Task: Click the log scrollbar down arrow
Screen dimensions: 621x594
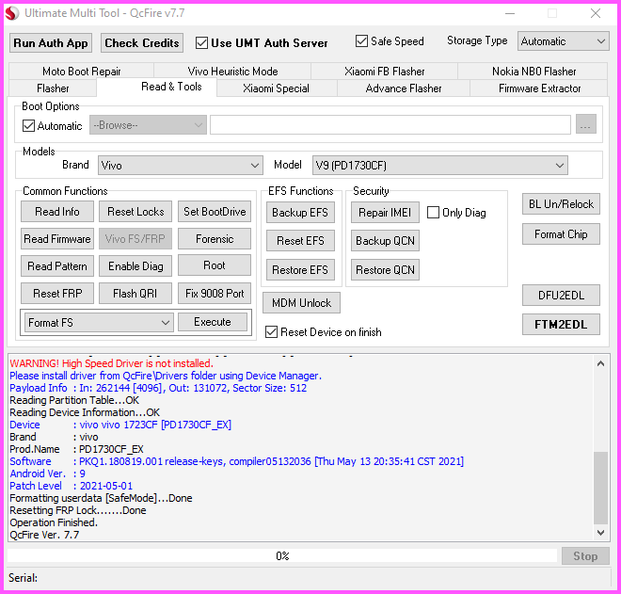Action: pos(601,533)
